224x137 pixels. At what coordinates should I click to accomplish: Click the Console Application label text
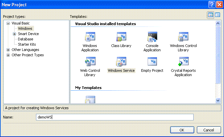pos(152,48)
